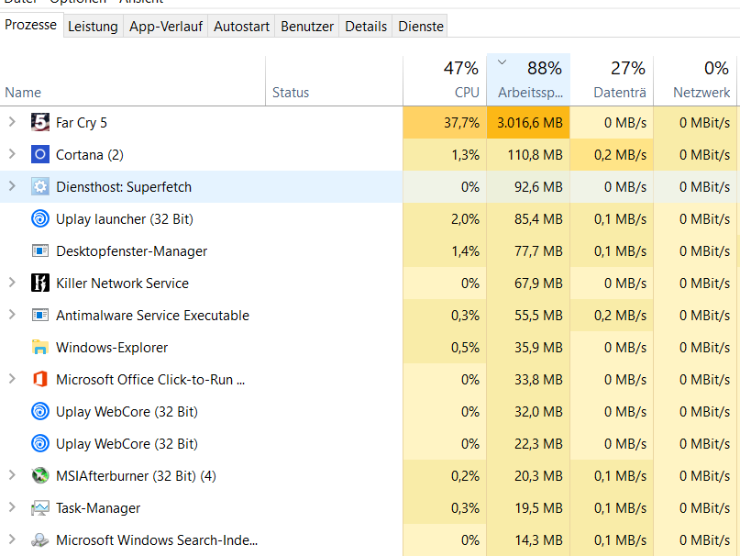Click the Uplay launcher icon
Viewport: 740px width, 556px height.
pyautogui.click(x=39, y=219)
